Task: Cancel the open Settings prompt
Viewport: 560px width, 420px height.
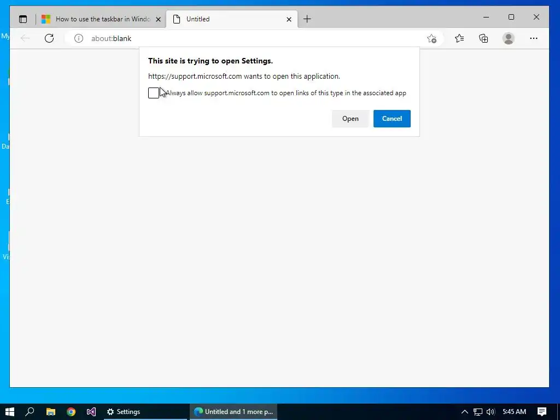Action: (x=392, y=119)
